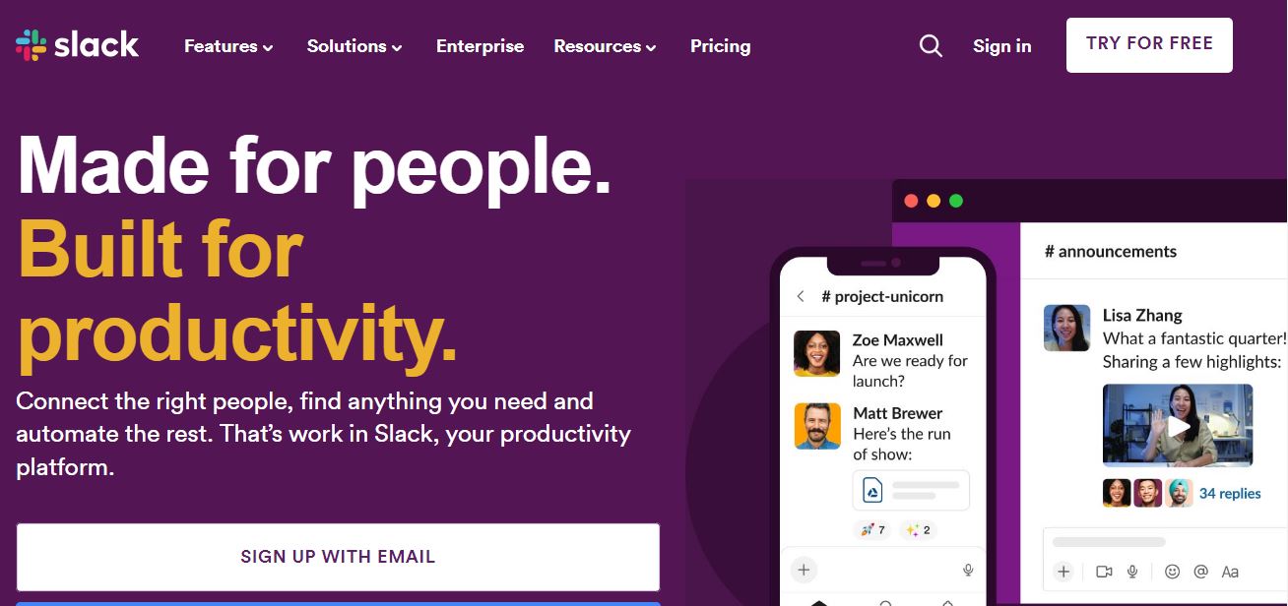The height and width of the screenshot is (606, 1288).
Task: Click the back arrow beside #project-unicorn
Action: [801, 296]
